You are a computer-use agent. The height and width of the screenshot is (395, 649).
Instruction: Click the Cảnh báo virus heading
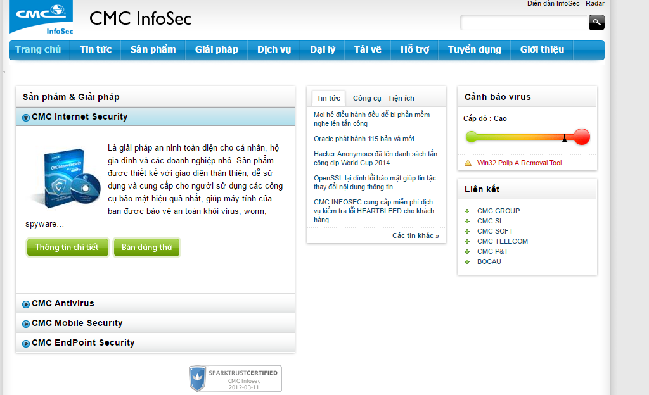(x=498, y=97)
